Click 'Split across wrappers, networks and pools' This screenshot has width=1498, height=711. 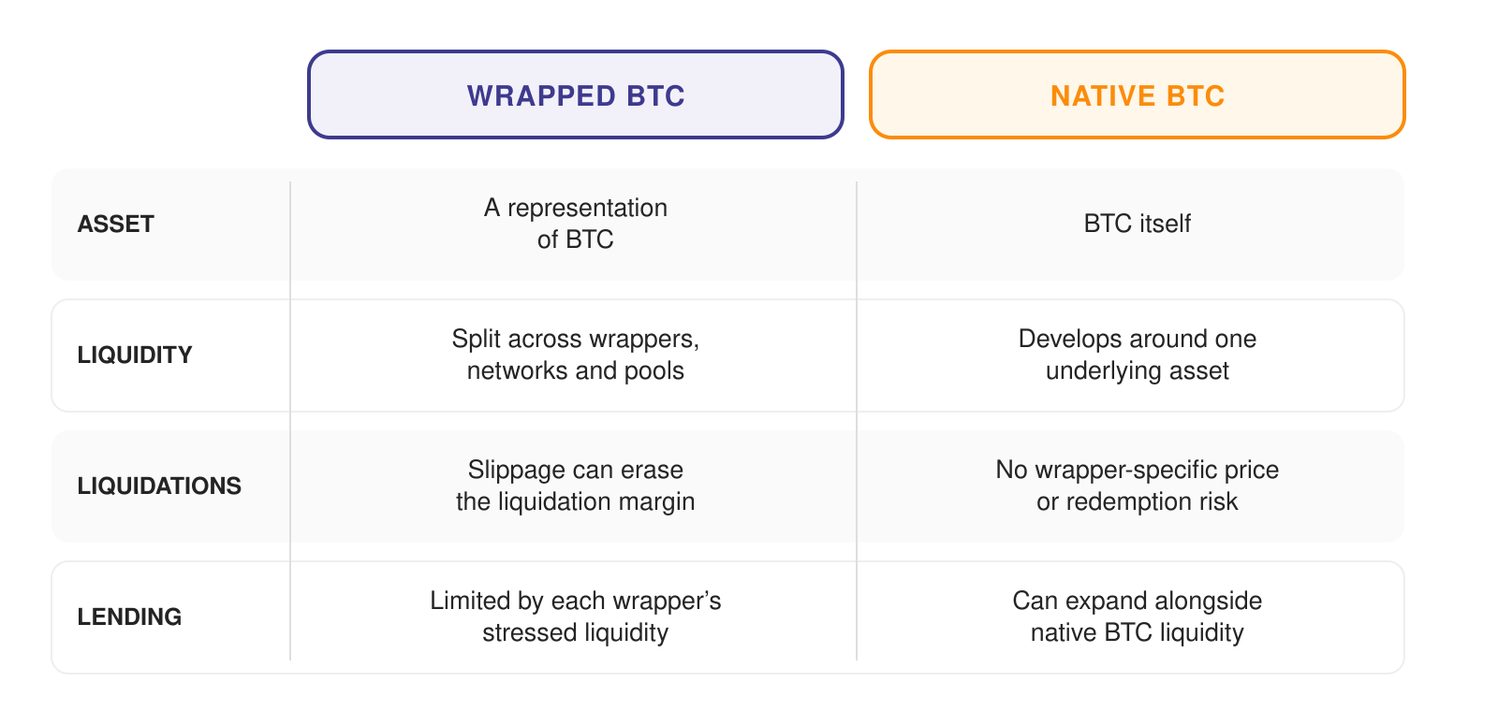576,355
